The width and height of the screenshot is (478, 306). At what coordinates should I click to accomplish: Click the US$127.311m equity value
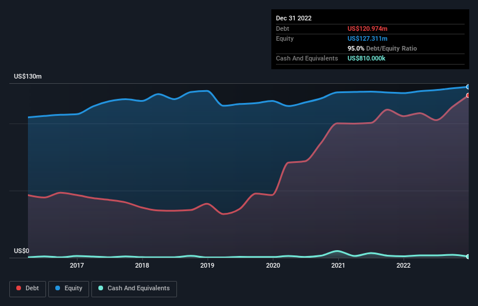point(367,38)
